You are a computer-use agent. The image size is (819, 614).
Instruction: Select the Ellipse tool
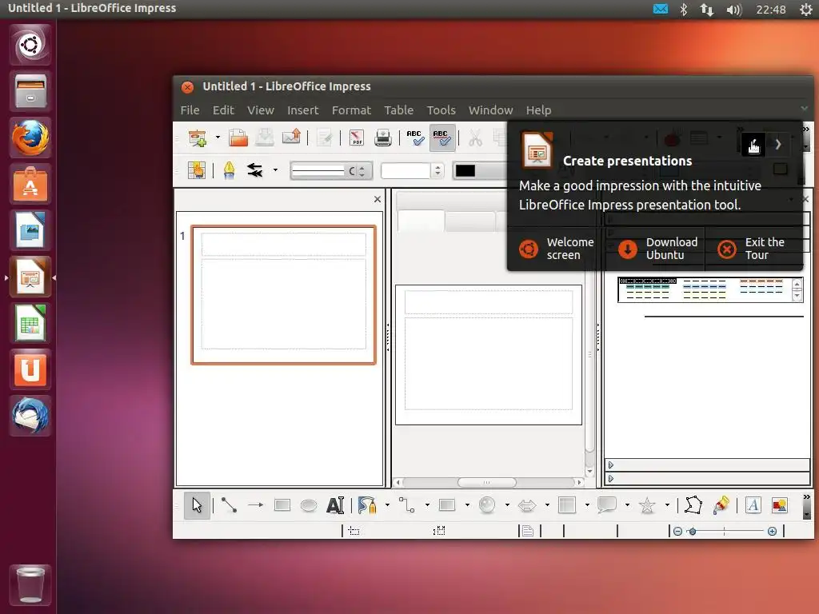click(309, 505)
